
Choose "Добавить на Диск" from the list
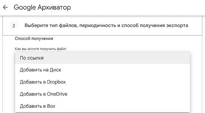(40, 70)
